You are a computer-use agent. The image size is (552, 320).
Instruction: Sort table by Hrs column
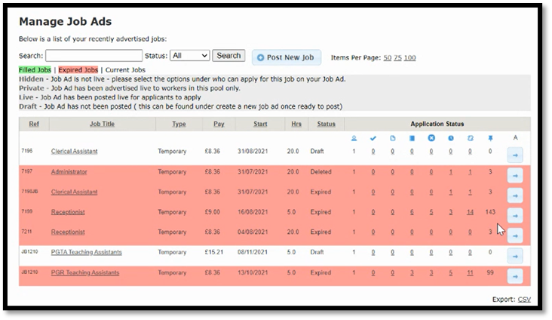point(296,124)
